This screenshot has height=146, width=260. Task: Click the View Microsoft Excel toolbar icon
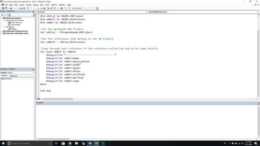[3, 8]
